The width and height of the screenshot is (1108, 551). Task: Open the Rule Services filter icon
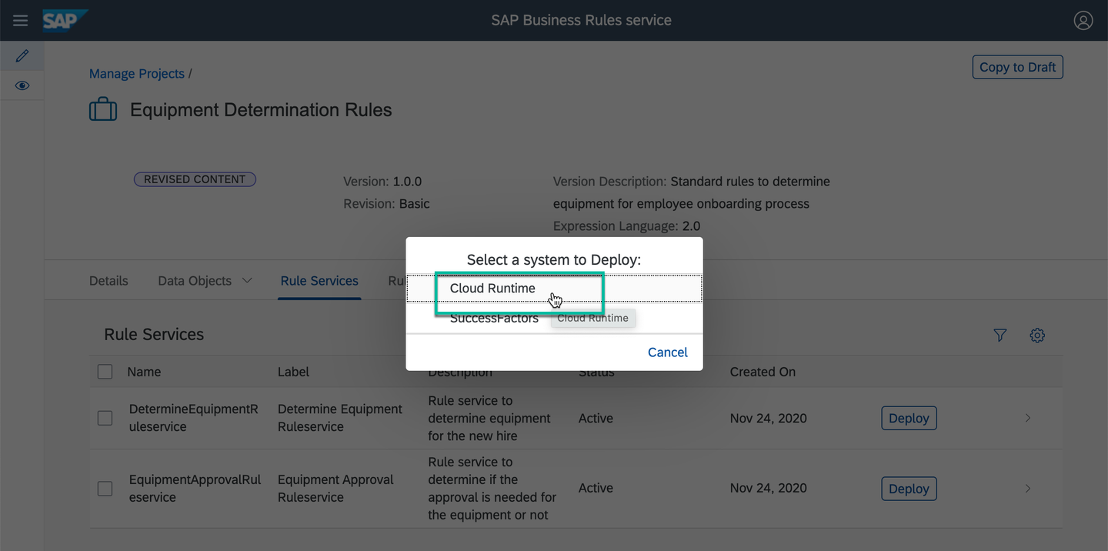pos(1000,335)
